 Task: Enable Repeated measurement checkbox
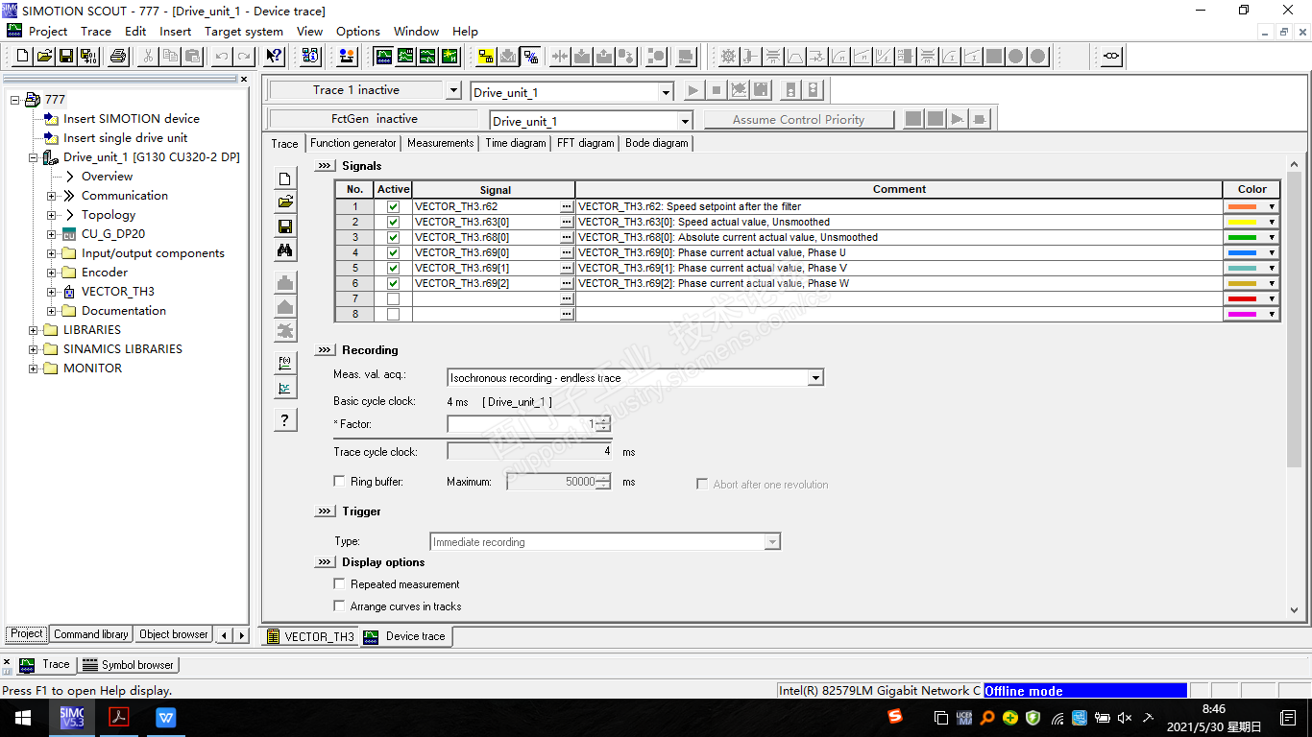[339, 583]
